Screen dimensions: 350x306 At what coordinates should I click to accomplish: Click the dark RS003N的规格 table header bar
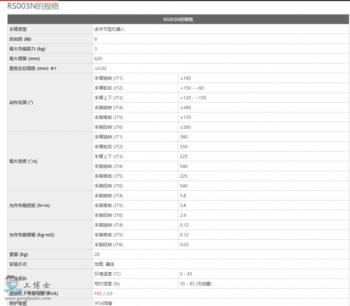pos(178,19)
